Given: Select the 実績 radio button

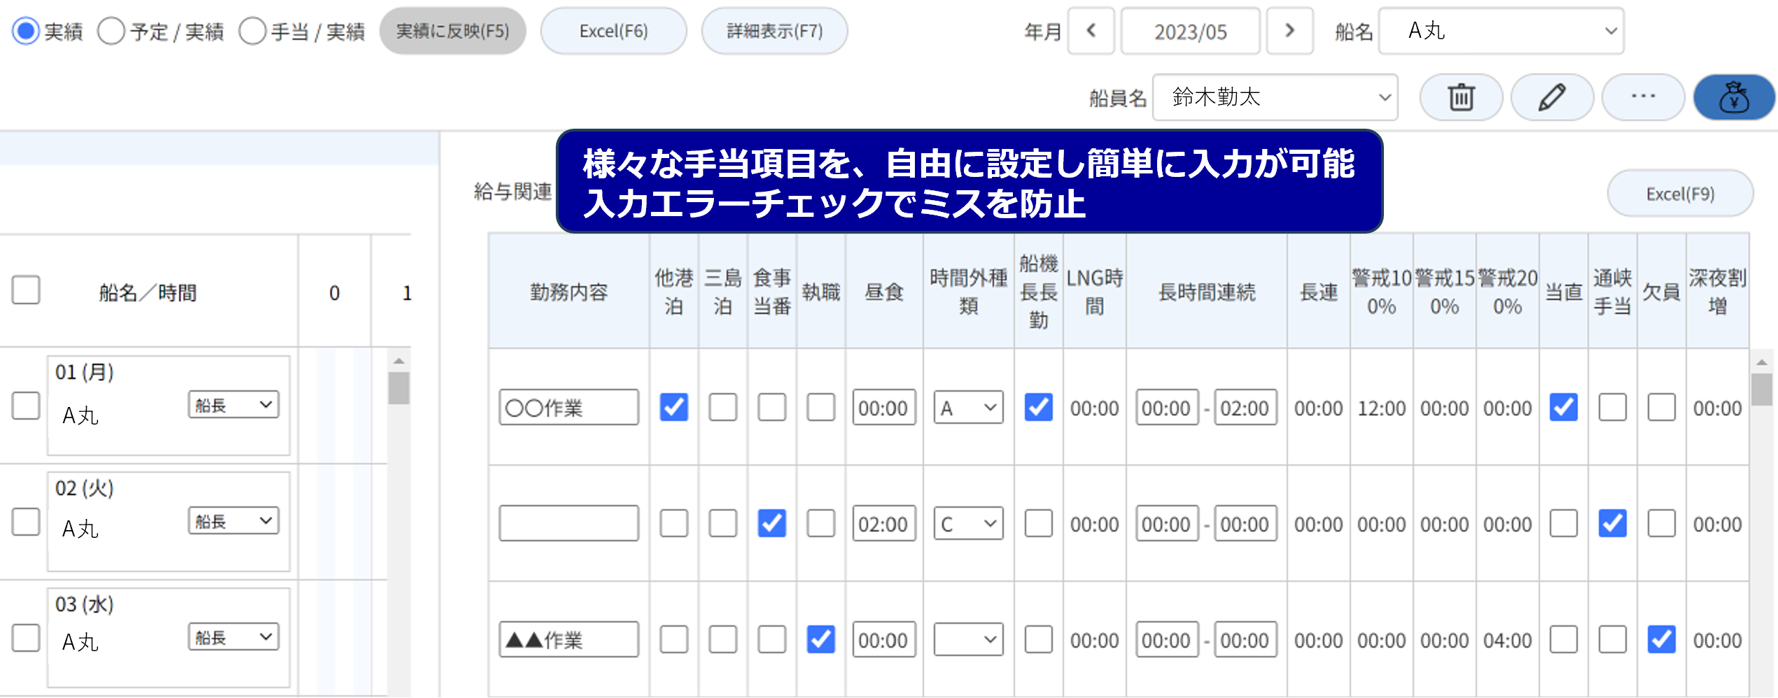Looking at the screenshot, I should pyautogui.click(x=26, y=31).
